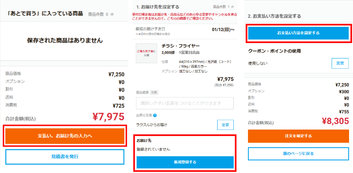
Task: Focus the 商品概要 name input field
Action: [x=184, y=103]
